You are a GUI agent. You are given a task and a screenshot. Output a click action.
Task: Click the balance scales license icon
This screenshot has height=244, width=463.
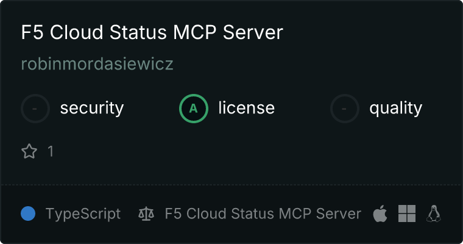coord(146,214)
